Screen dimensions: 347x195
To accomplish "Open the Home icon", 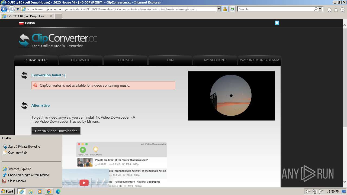I will click(329, 9).
